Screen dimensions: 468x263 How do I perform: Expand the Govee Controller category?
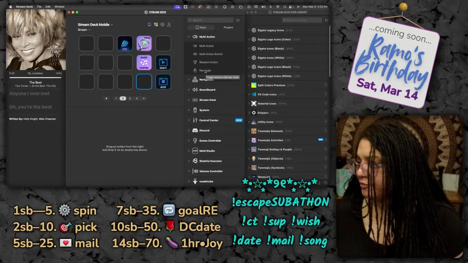[189, 141]
